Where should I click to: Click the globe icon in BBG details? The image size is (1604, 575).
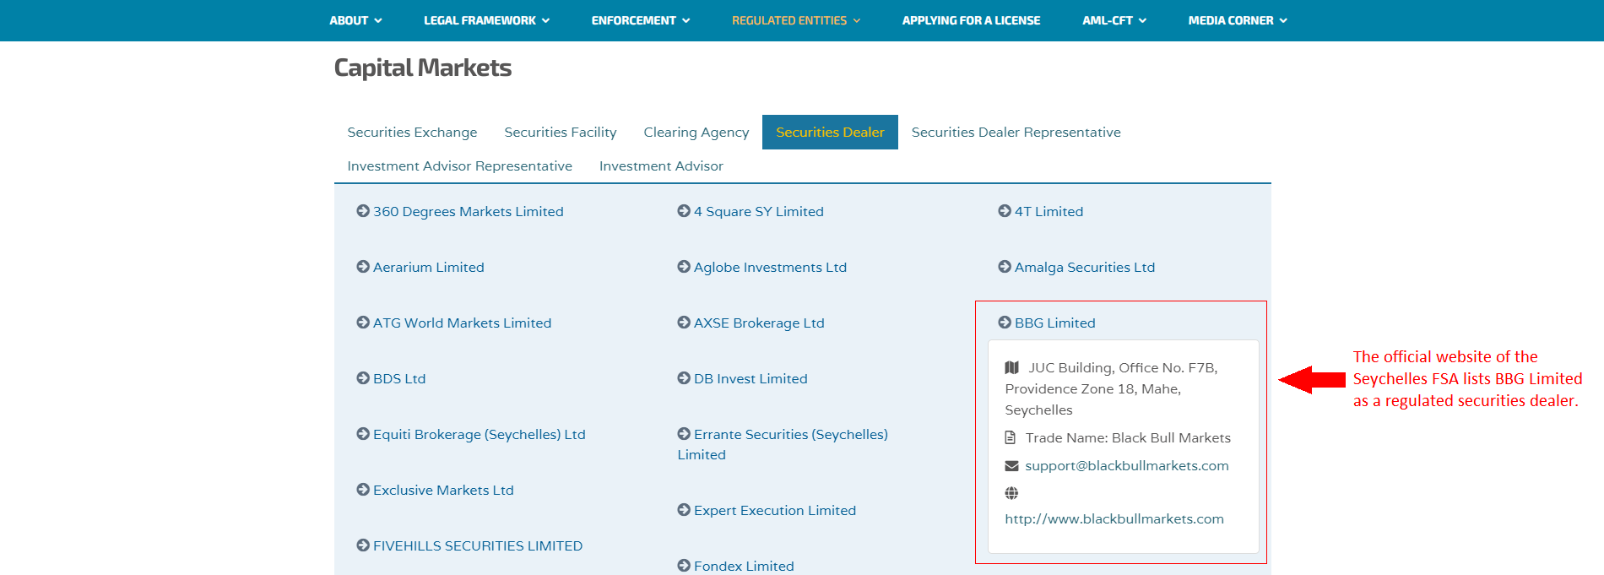tap(1011, 493)
